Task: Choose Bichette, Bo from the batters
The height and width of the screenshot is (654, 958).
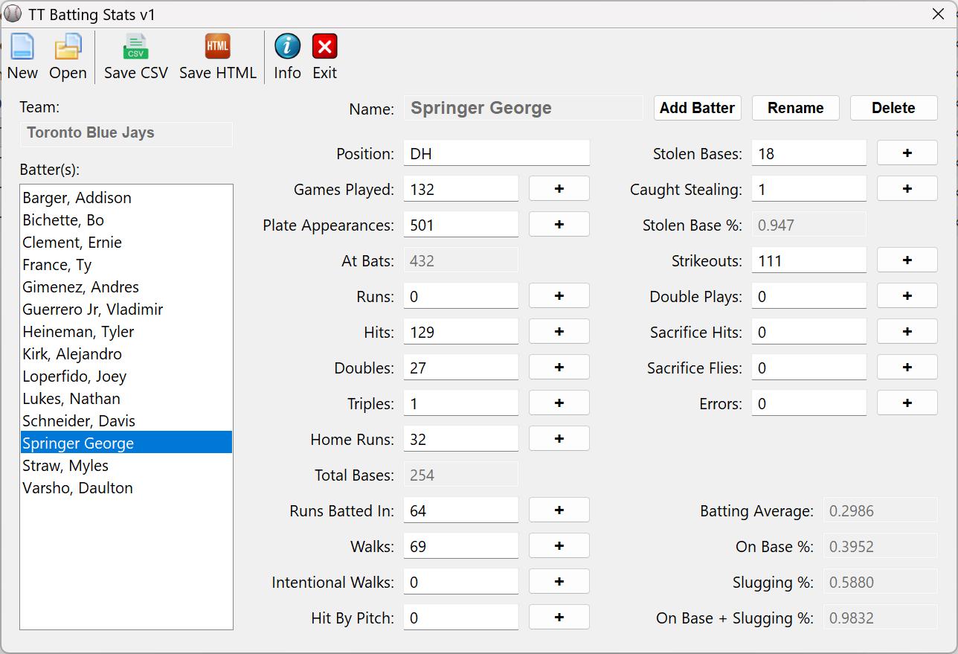Action: coord(63,220)
